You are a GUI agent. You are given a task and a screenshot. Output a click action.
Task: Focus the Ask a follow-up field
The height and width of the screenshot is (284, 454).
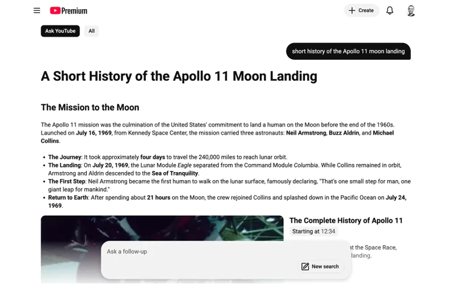point(199,252)
